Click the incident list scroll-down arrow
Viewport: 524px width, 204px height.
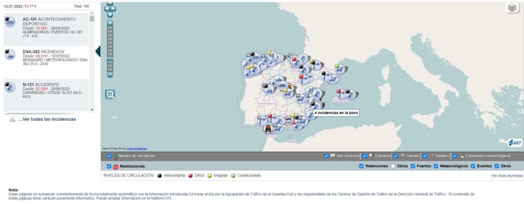92,109
